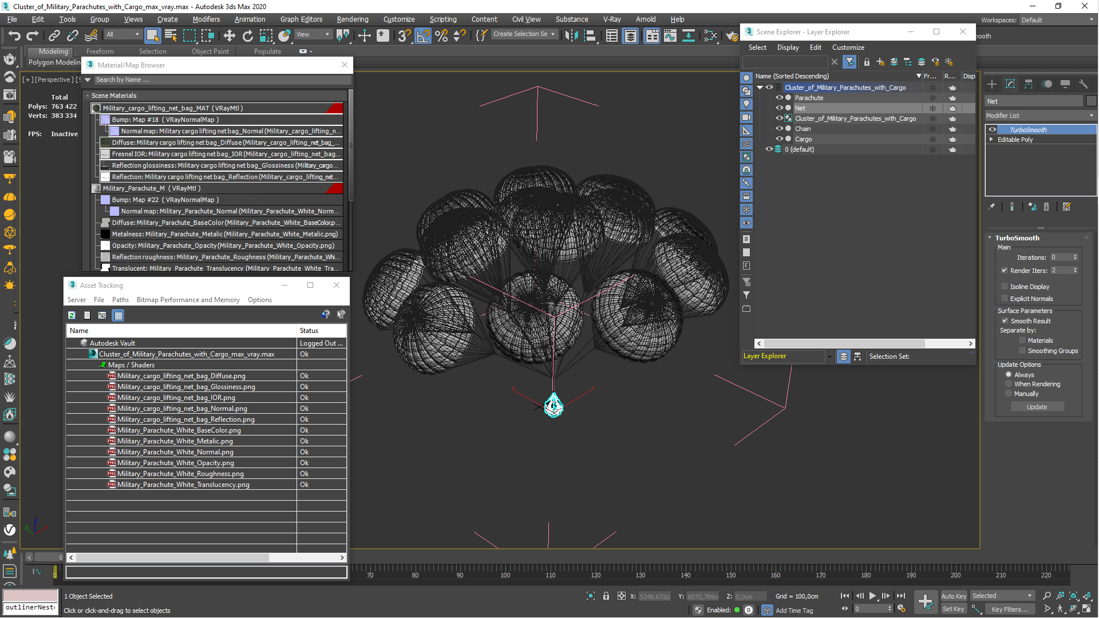Switch to the Freeform ribbon tab
This screenshot has width=1099, height=618.
100,51
